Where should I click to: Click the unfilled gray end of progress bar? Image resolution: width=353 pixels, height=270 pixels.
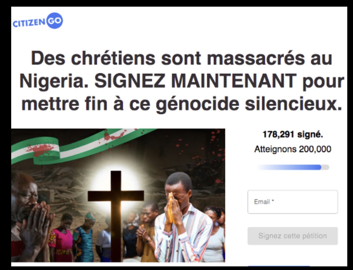pyautogui.click(x=325, y=167)
